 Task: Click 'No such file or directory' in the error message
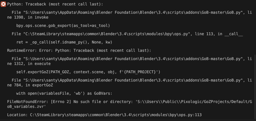(102, 102)
